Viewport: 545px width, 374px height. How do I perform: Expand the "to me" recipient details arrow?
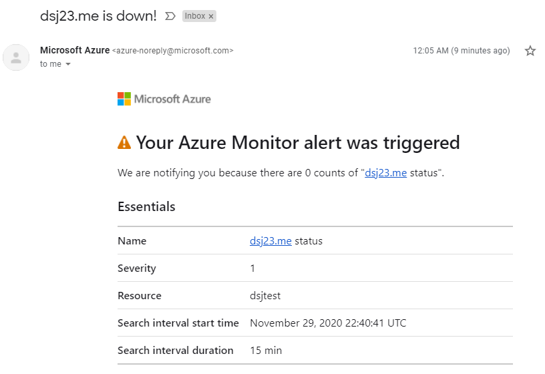point(68,64)
